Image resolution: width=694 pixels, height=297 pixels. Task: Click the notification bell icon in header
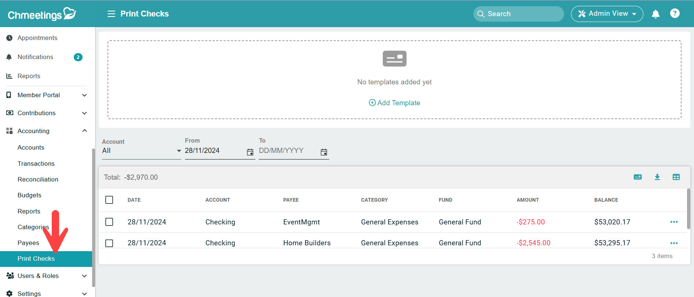[x=655, y=14]
